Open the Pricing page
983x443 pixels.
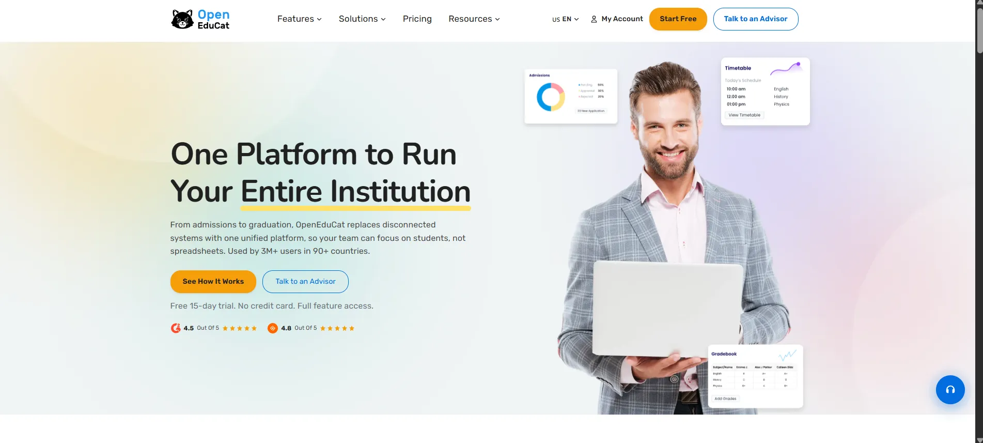tap(417, 19)
